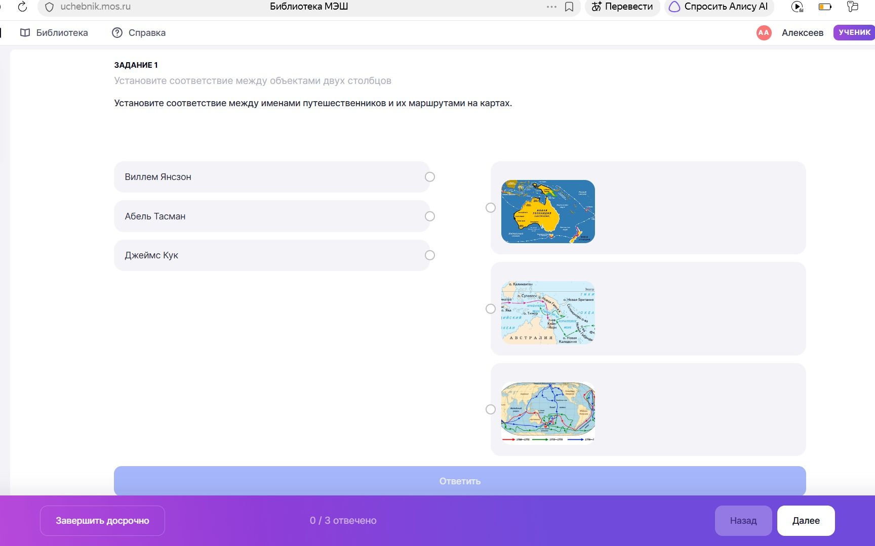Click the Далее button
Image resolution: width=875 pixels, height=546 pixels.
[806, 521]
